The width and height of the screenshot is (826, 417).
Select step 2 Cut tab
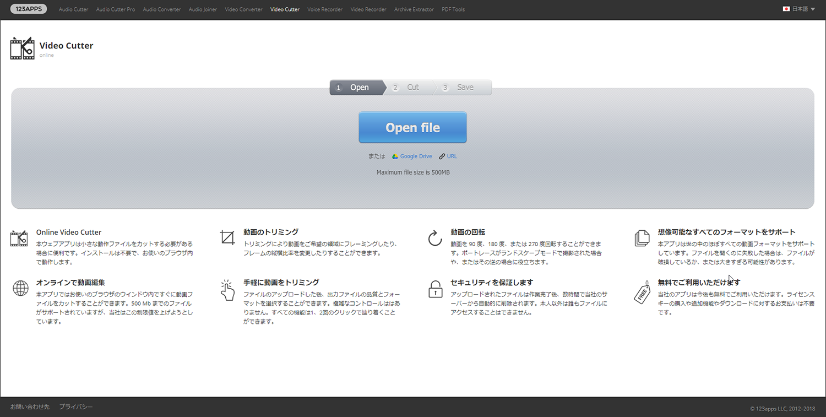pos(410,88)
